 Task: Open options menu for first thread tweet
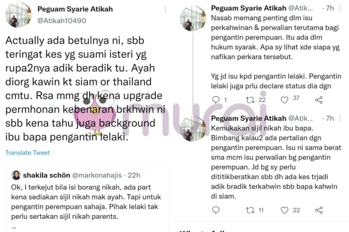point(340,8)
